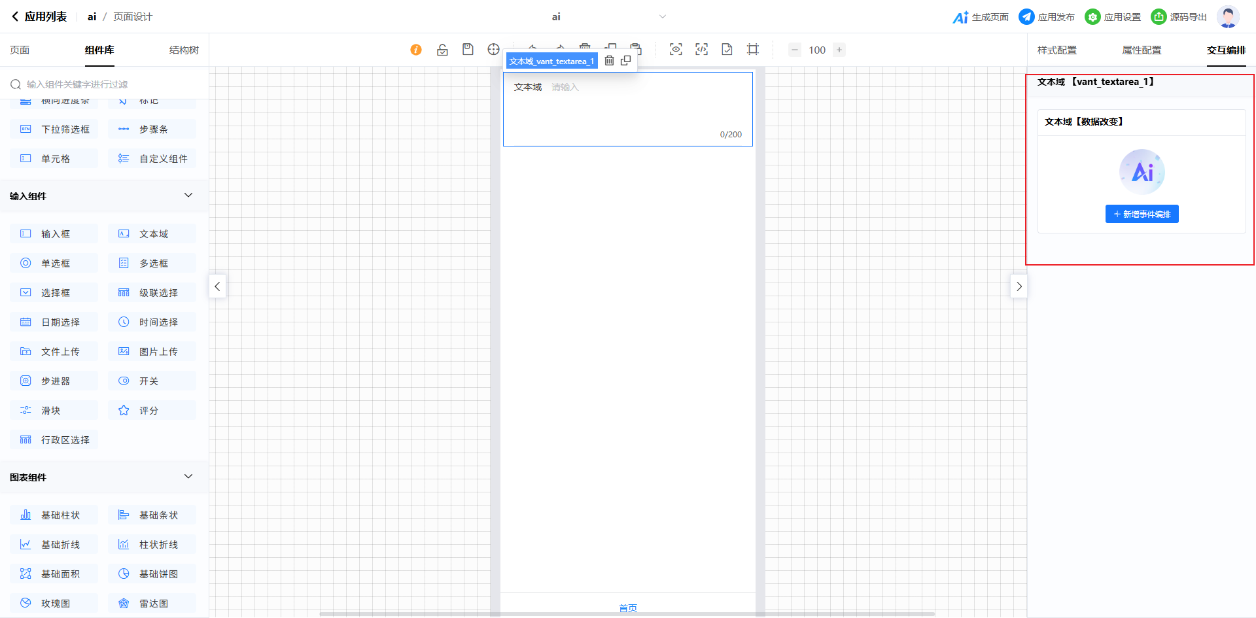1256x618 pixels.
Task: Collapse the right panel with arrow
Action: (x=1019, y=286)
